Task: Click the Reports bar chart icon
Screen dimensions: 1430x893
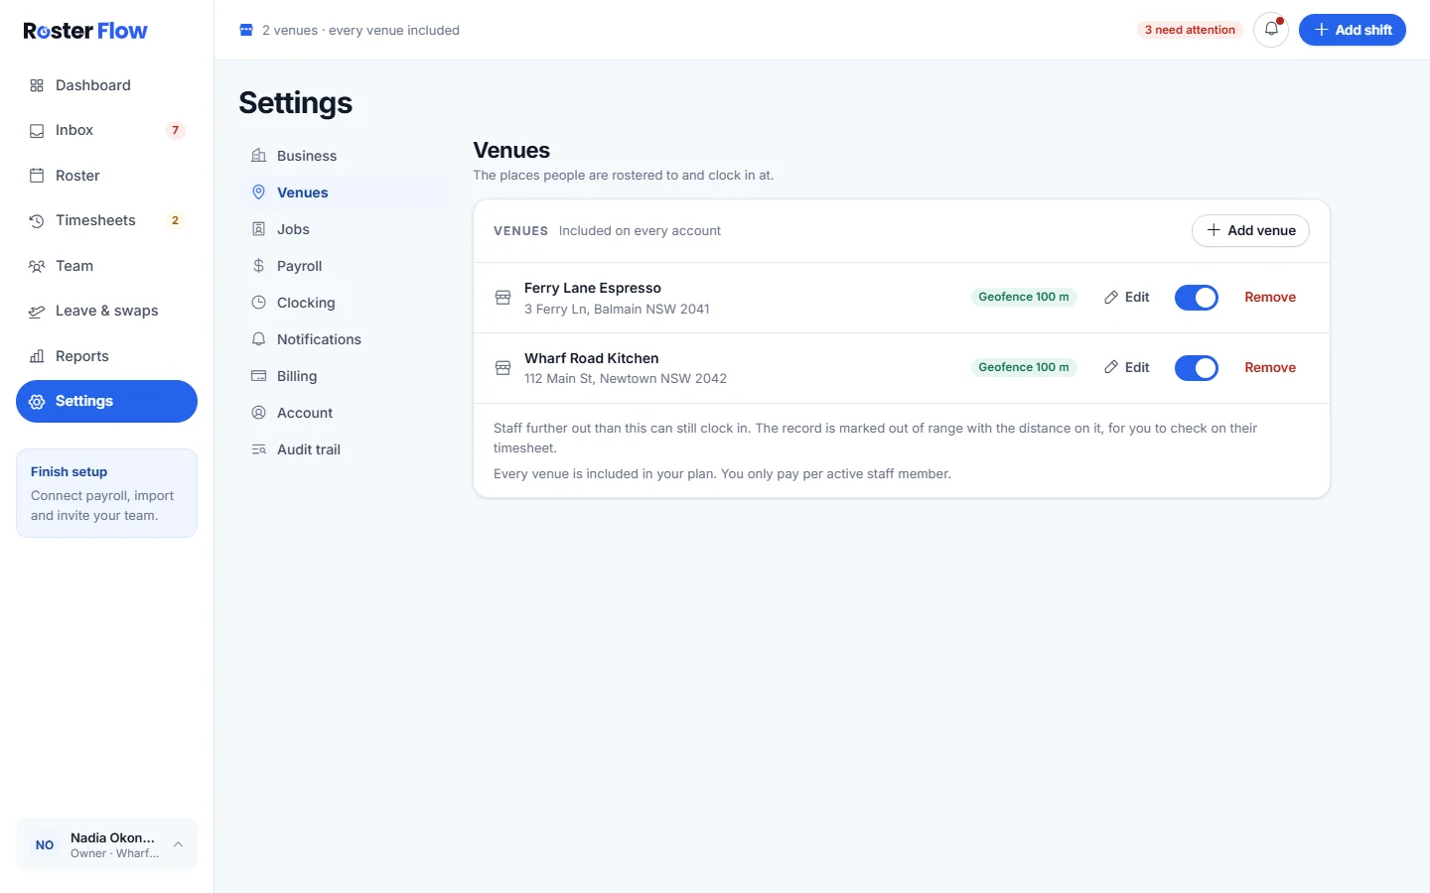Action: tap(37, 356)
